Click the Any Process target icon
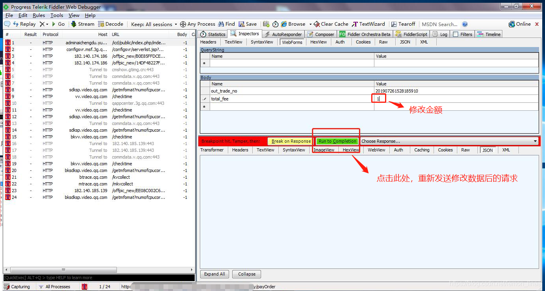The width and height of the screenshot is (545, 291). [x=183, y=24]
